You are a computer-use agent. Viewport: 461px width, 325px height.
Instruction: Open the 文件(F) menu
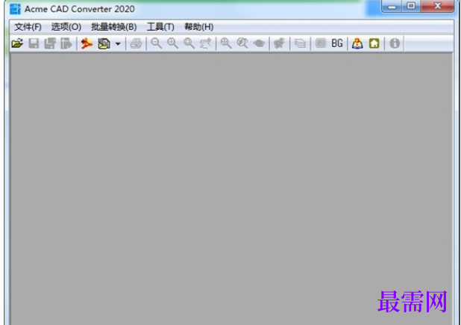[x=28, y=27]
